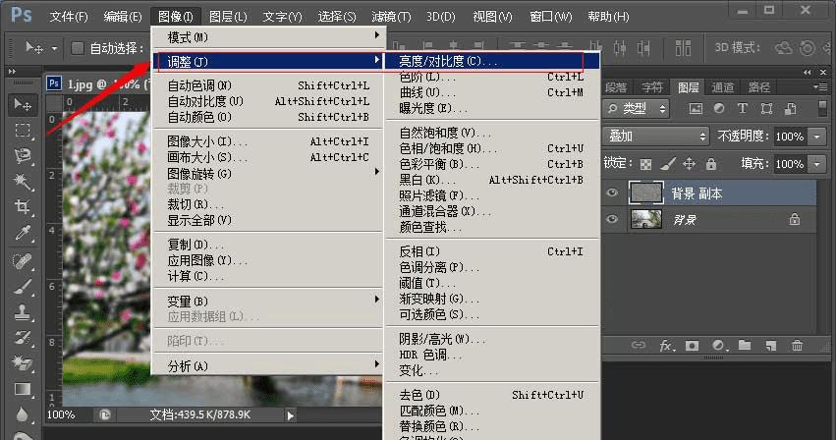Select the Eyedropper tool

[x=23, y=233]
